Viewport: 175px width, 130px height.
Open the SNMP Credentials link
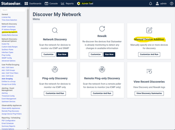8,27
